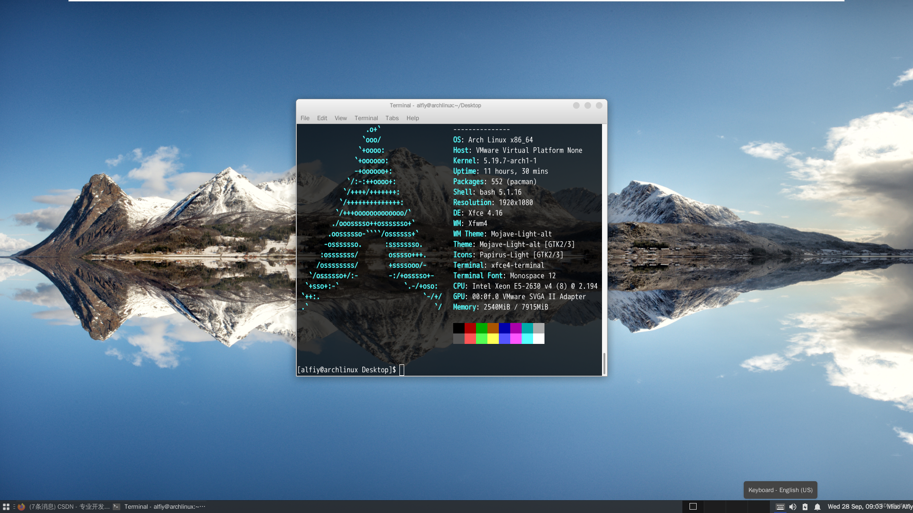Viewport: 913px width, 513px height.
Task: Open the Tabs menu in Terminal
Action: pos(392,118)
